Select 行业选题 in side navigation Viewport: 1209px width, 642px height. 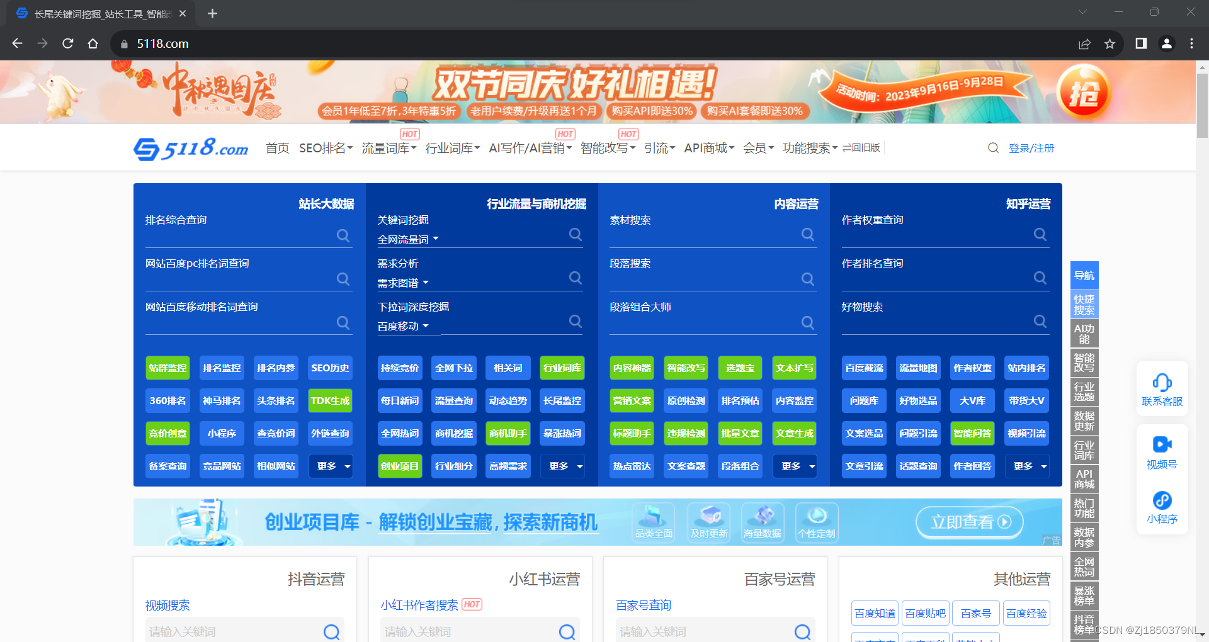coord(1084,391)
